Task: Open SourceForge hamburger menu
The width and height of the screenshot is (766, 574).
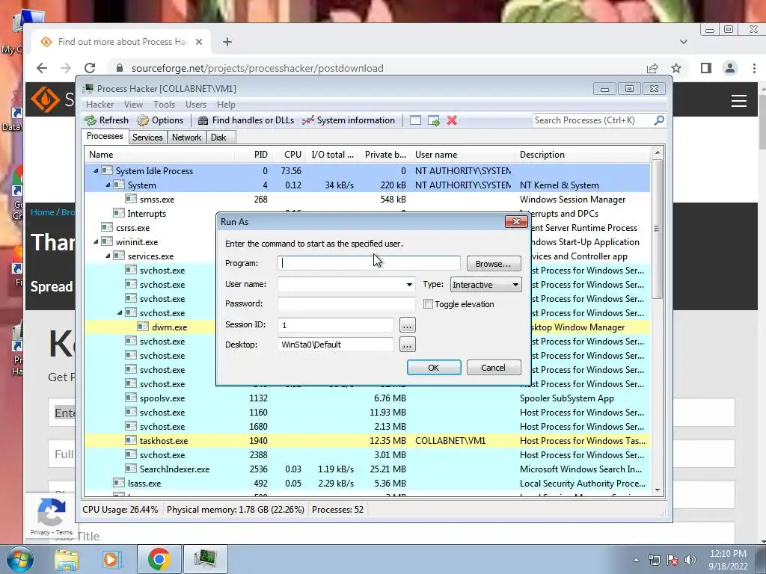Action: point(738,101)
